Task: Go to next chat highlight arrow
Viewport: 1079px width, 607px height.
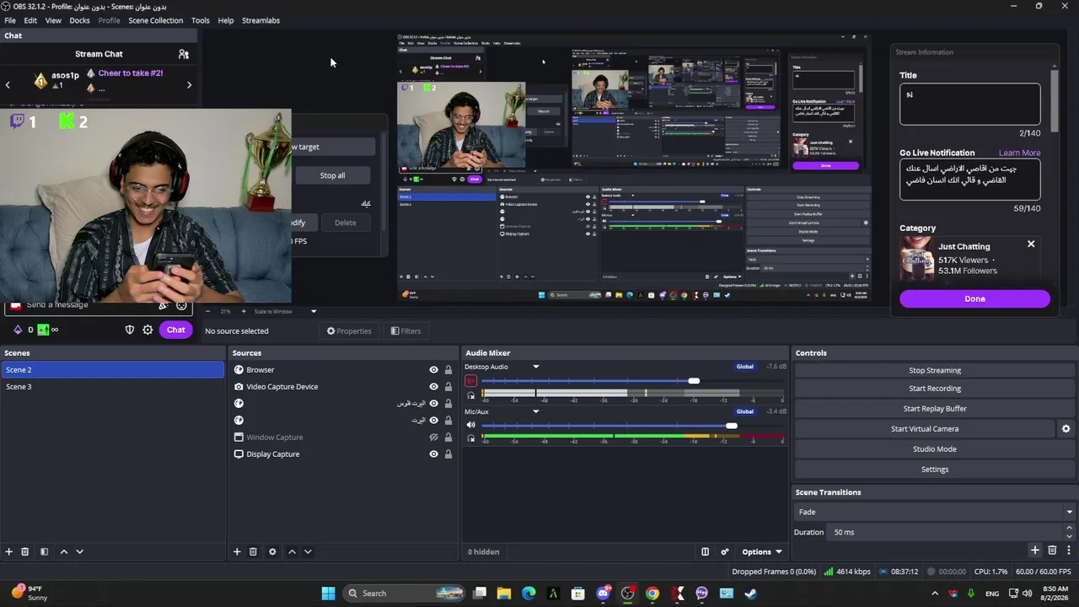Action: click(189, 84)
